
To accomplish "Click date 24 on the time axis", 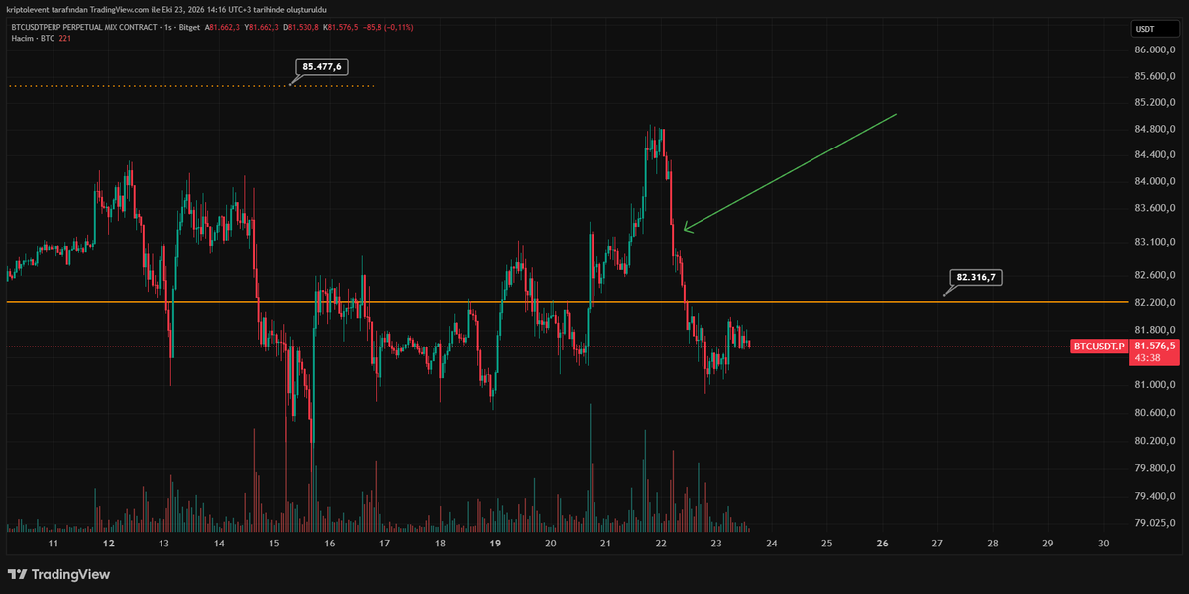I will click(772, 543).
